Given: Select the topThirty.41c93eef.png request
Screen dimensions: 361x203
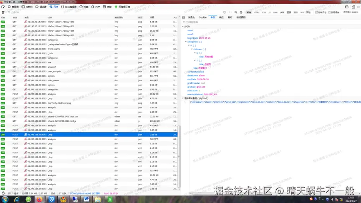Looking at the screenshot, I should [x=89, y=103].
